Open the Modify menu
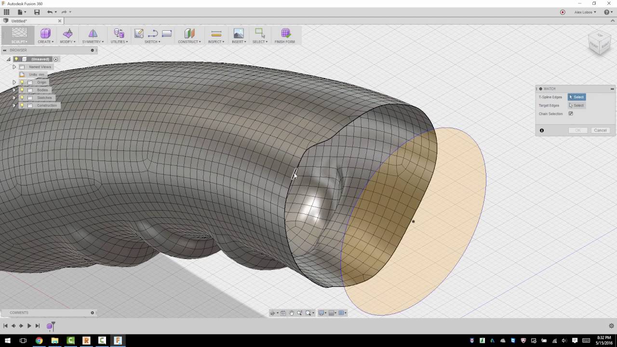Viewport: 617px width, 347px height. [x=67, y=36]
